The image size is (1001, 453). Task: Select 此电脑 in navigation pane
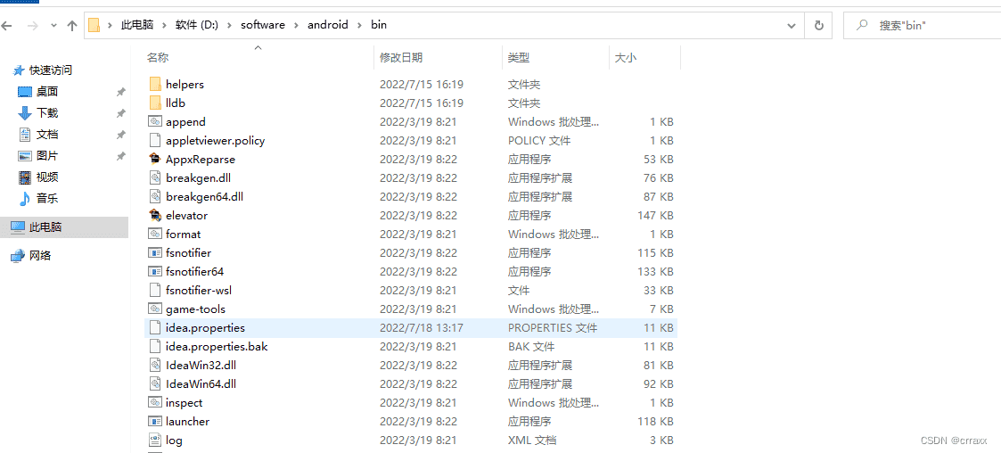pos(64,226)
